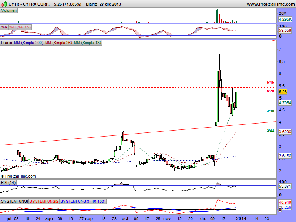Click the ago label on time axis

click(49, 219)
